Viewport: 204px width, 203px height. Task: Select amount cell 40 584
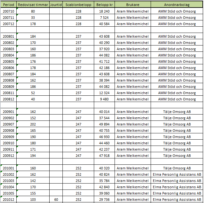pyautogui.click(x=104, y=24)
